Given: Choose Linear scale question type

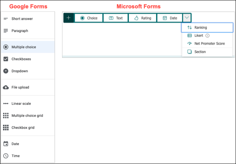Looking at the screenshot, I should pos(28,104).
